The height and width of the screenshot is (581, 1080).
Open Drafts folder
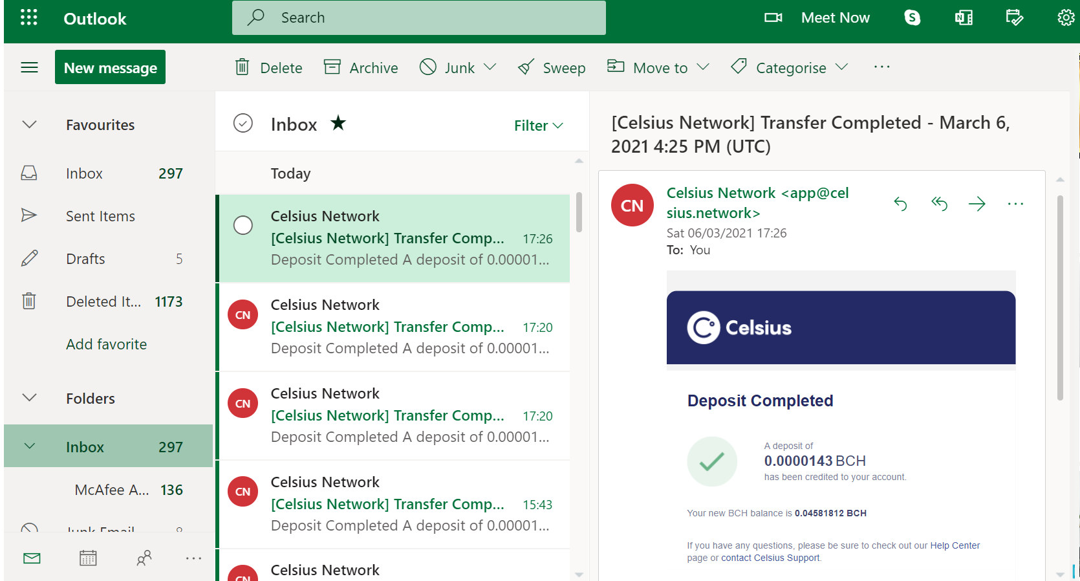coord(108,259)
